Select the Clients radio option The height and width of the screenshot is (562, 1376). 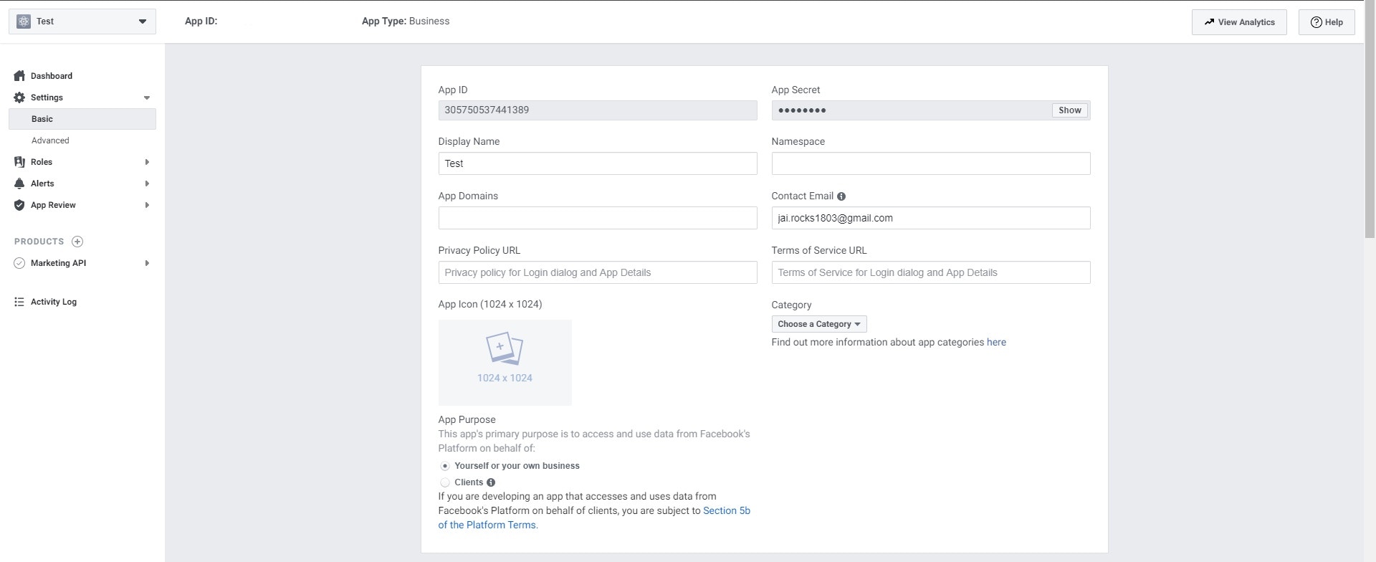[x=445, y=482]
